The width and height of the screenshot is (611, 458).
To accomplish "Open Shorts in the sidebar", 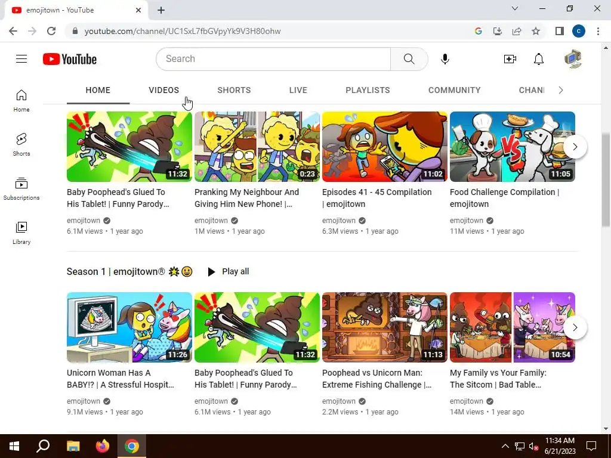I will [21, 145].
